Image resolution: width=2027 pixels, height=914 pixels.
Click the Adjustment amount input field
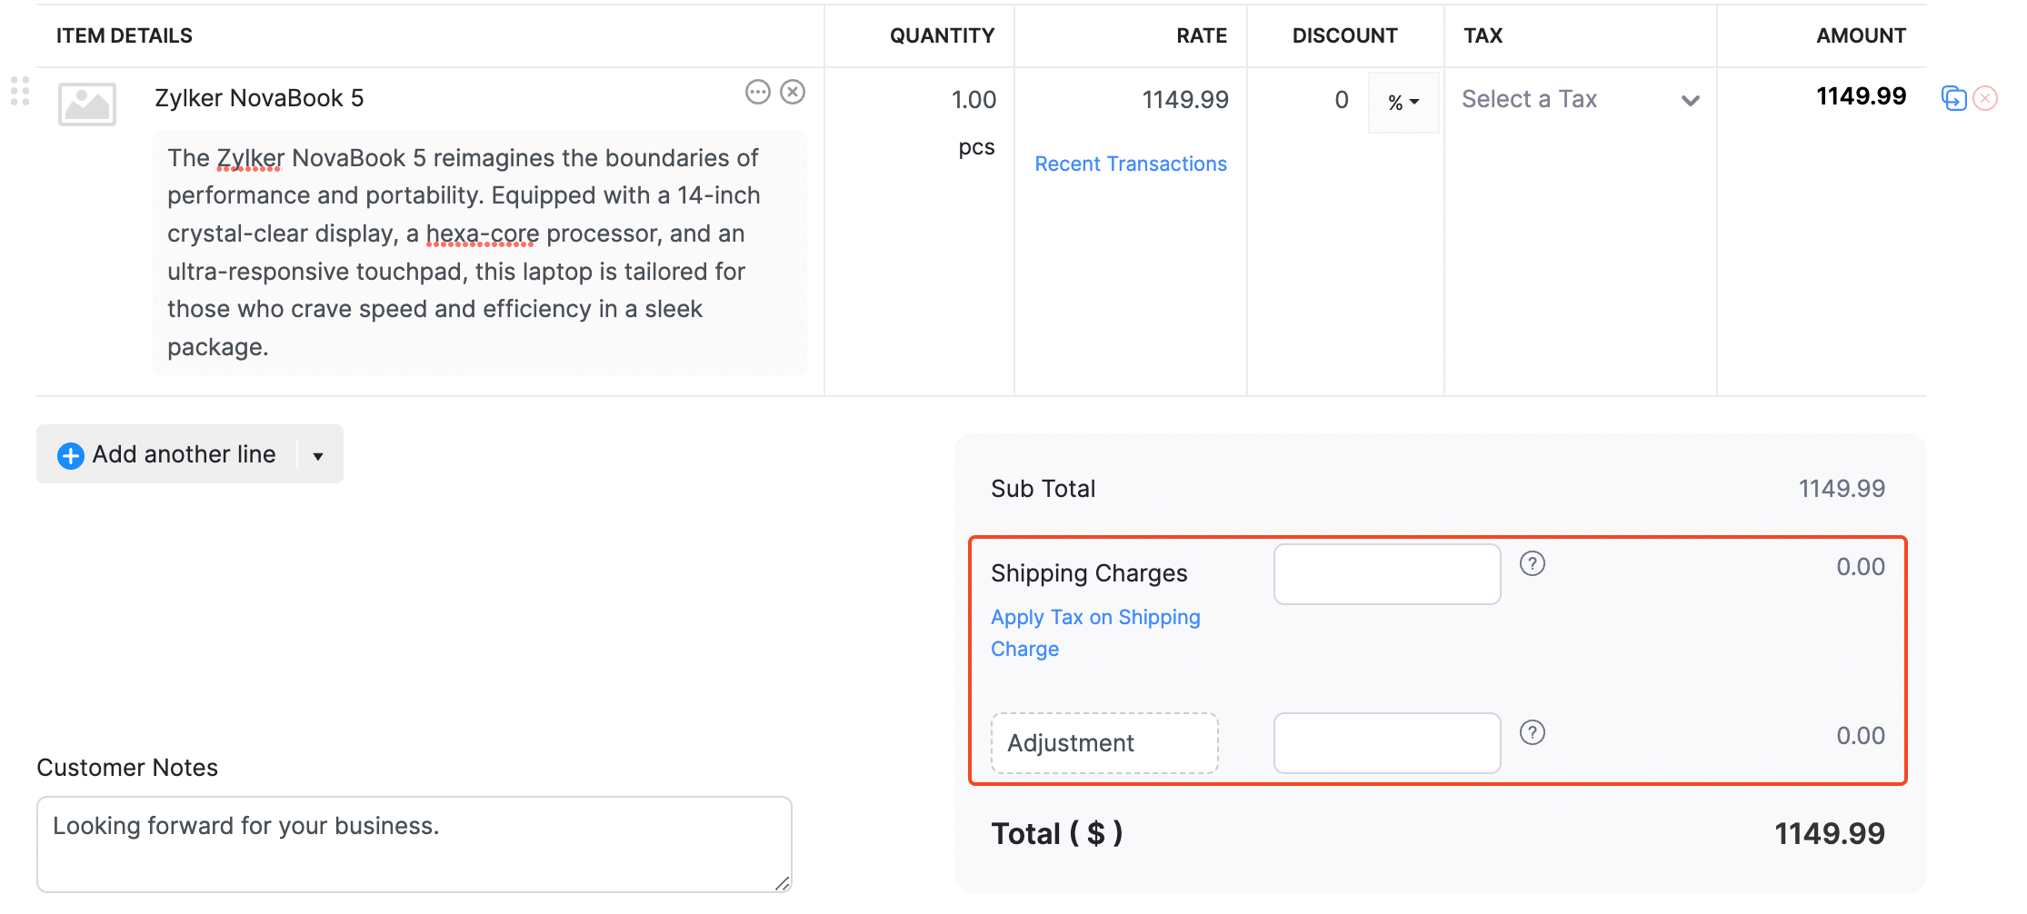click(1387, 743)
